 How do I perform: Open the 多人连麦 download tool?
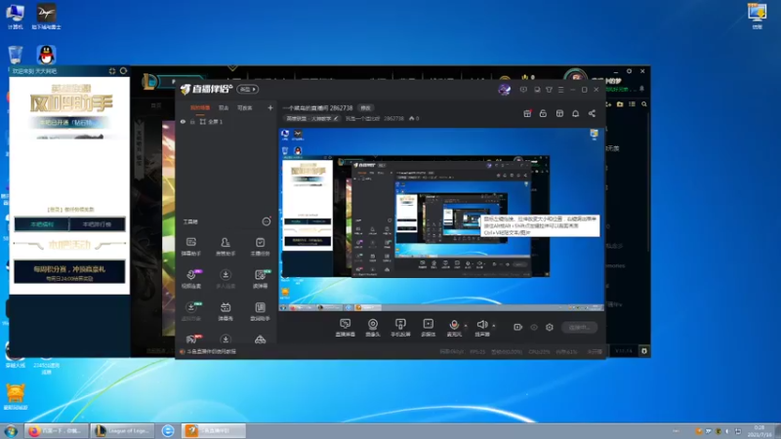(x=226, y=279)
